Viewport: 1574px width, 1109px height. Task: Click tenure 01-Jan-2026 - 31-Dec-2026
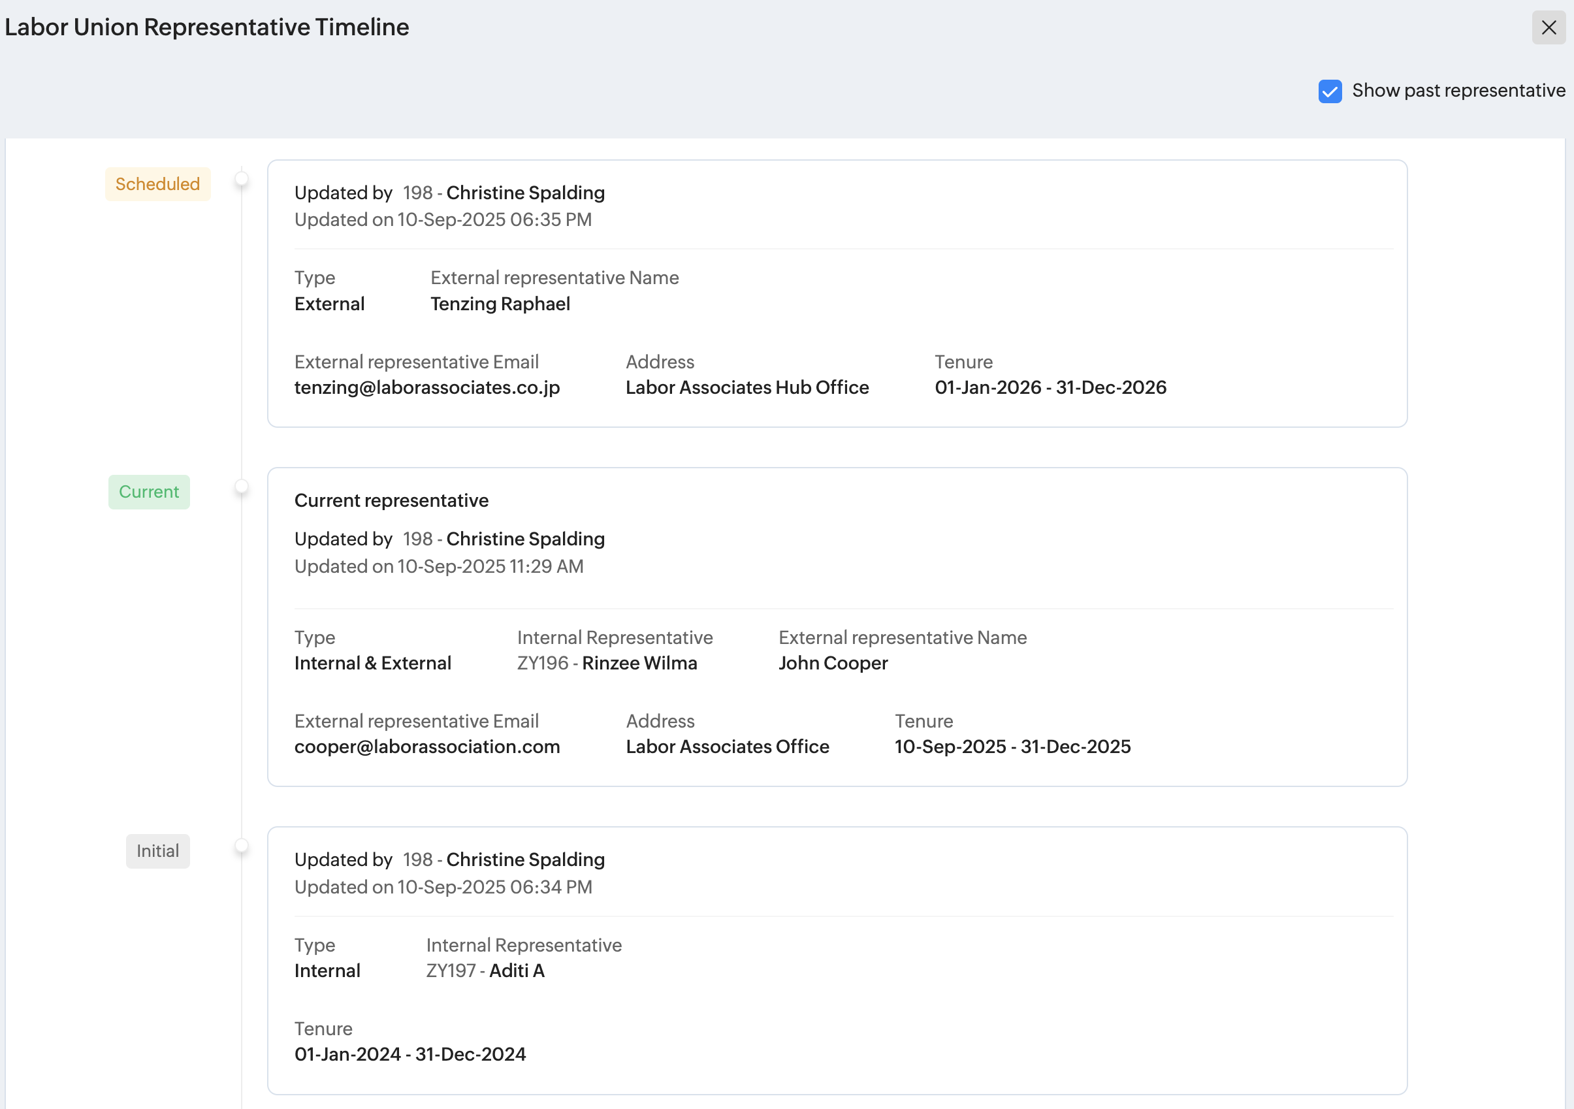click(x=1050, y=387)
